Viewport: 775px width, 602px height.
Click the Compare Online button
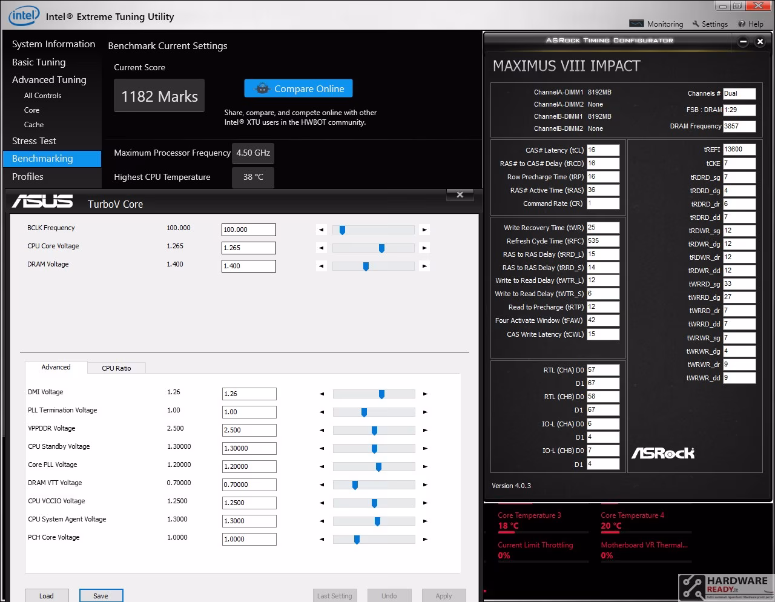click(298, 88)
